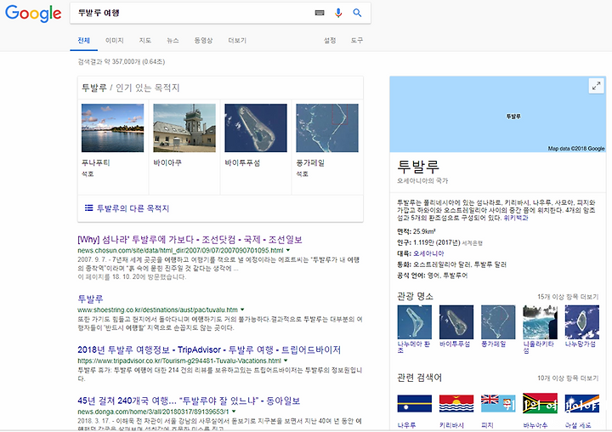Click the 관련 검색어 heading

pos(420,378)
